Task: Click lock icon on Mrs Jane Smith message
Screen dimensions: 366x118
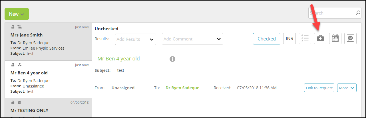Action: click(13, 27)
